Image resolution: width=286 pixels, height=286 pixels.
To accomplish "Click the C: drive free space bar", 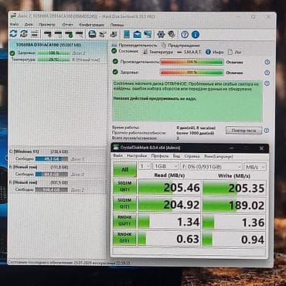I will (52, 159).
